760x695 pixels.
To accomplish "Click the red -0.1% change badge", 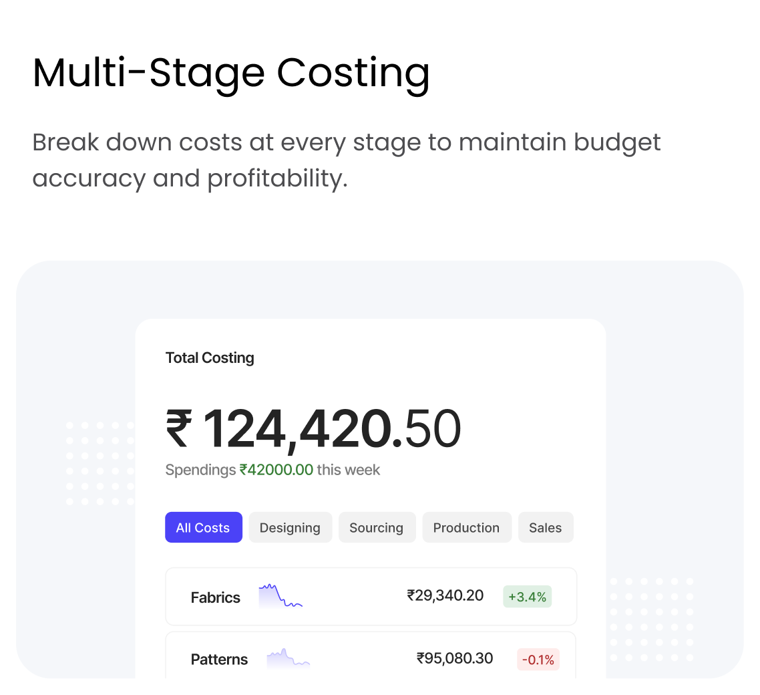I will [538, 660].
